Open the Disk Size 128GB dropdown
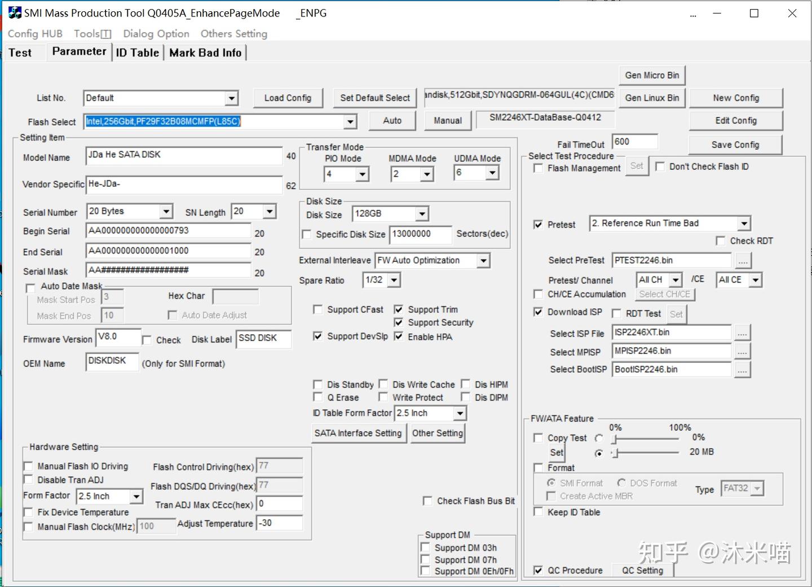The image size is (812, 587). pos(422,214)
